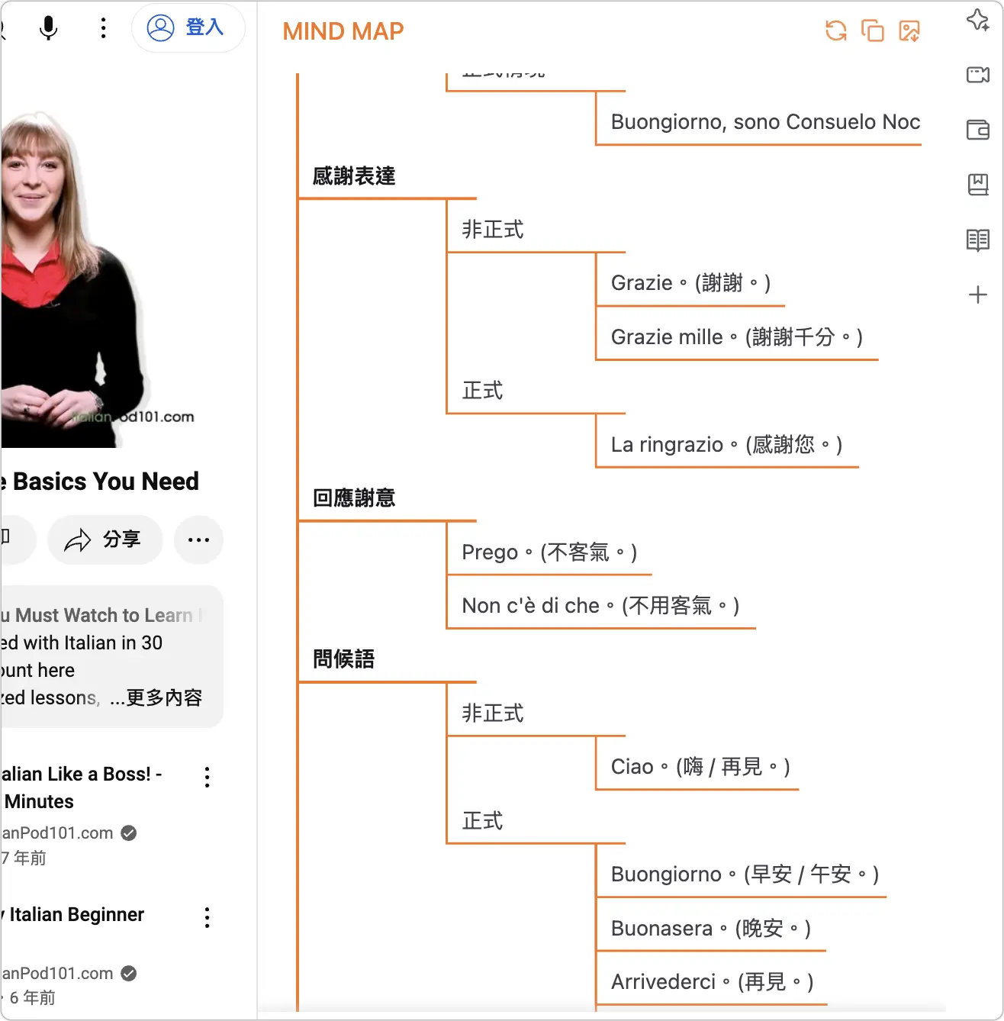This screenshot has height=1021, width=1004.
Task: Open the YouTube settings three-dot menu
Action: click(103, 27)
